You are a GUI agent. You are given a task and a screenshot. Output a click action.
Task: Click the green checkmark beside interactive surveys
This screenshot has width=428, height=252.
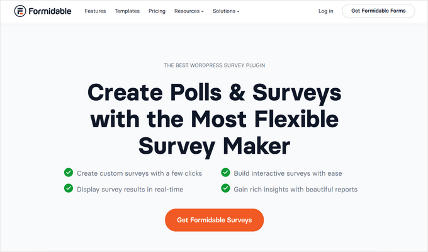click(225, 173)
